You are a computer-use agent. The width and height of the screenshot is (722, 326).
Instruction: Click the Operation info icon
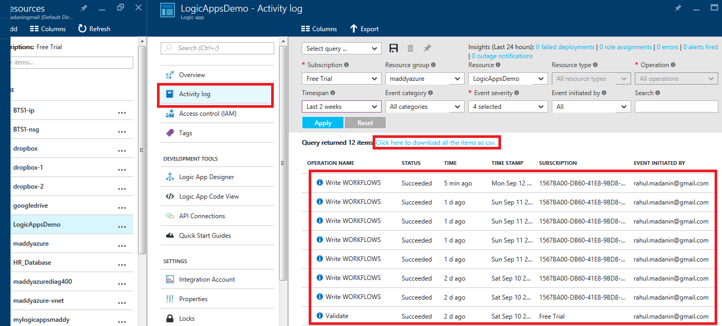click(673, 65)
